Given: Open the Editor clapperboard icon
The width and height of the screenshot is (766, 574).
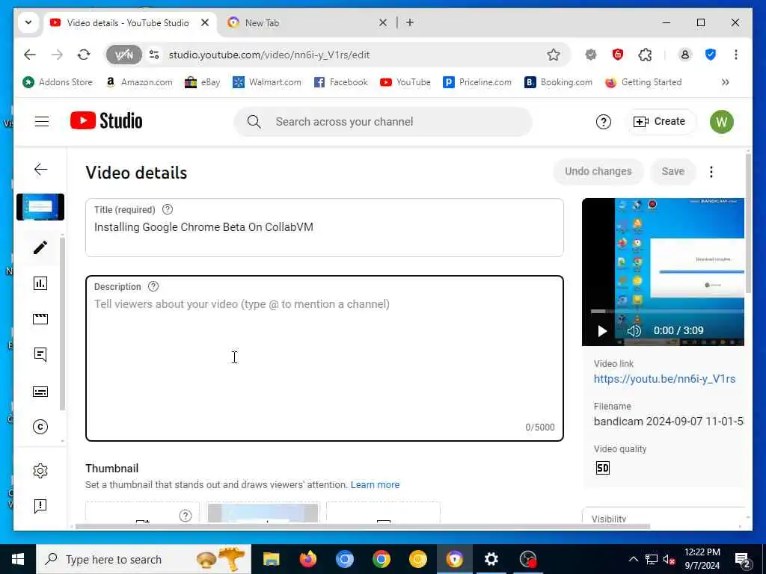Looking at the screenshot, I should (40, 319).
